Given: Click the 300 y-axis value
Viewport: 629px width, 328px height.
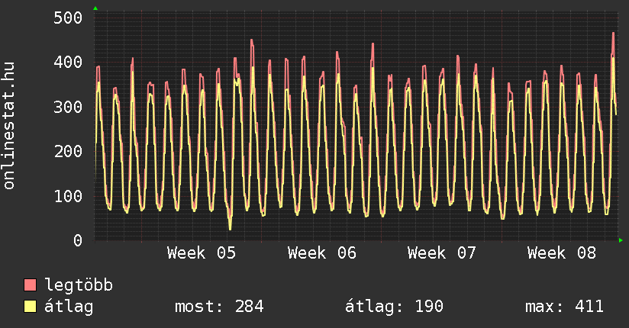Looking at the screenshot, I should point(68,107).
